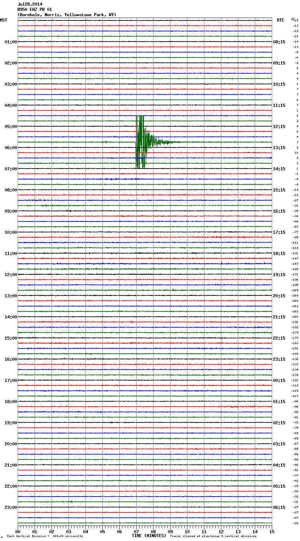Click the 11:15 UTC time label

[279, 105]
